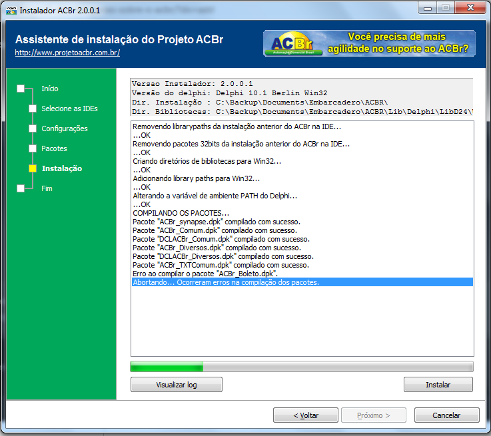Select 'Criando diretórios de bibliotecas' line
This screenshot has height=436, width=491.
click(x=302, y=161)
